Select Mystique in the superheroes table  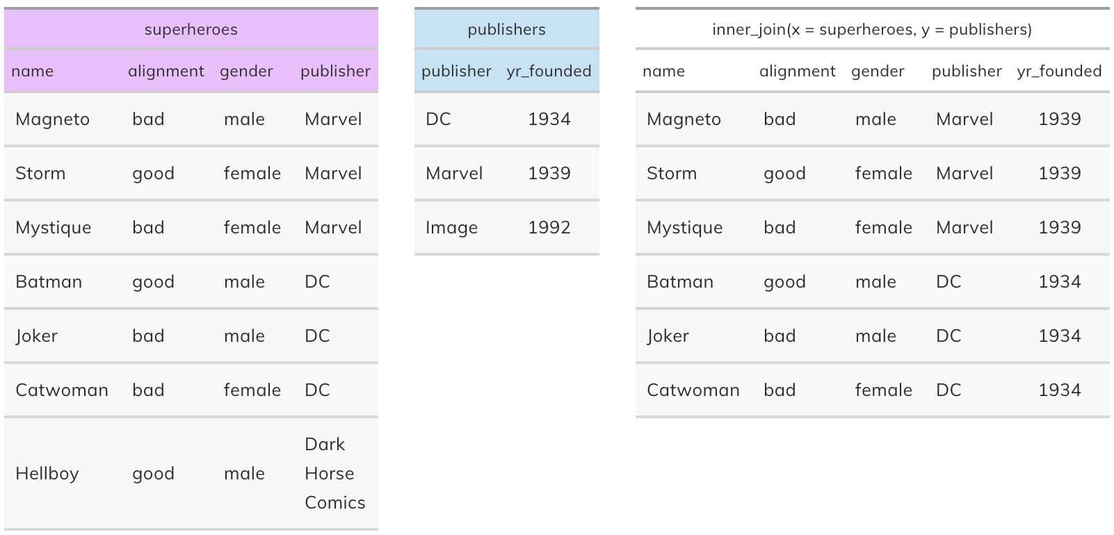click(54, 228)
